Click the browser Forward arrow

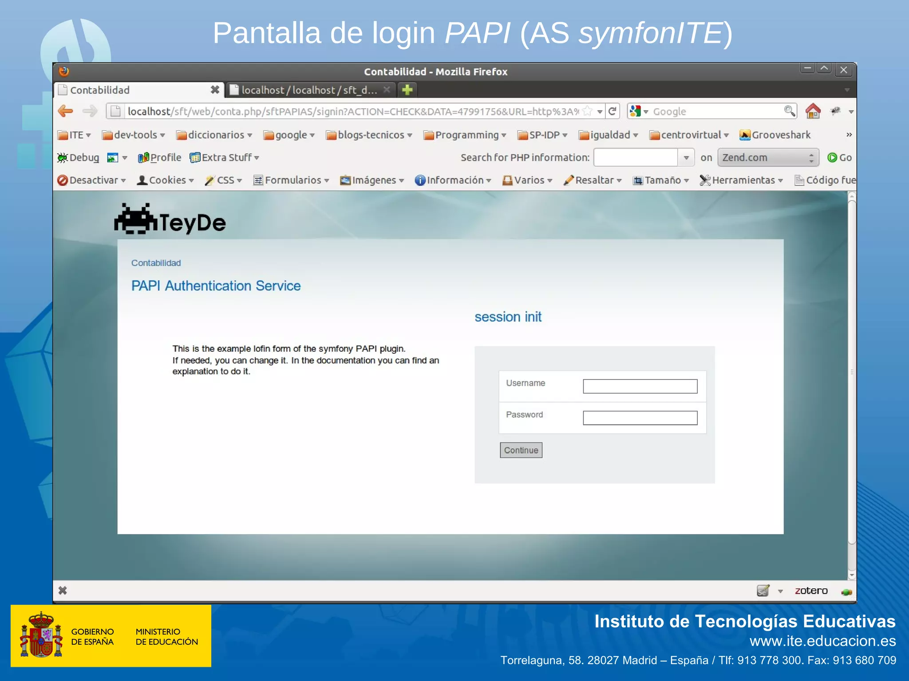pyautogui.click(x=90, y=111)
